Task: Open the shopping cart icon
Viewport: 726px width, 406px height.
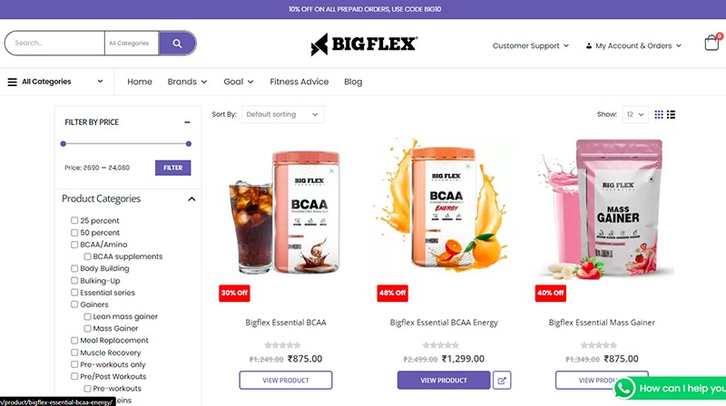Action: click(x=712, y=43)
